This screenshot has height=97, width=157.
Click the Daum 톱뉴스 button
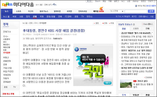coord(148,24)
